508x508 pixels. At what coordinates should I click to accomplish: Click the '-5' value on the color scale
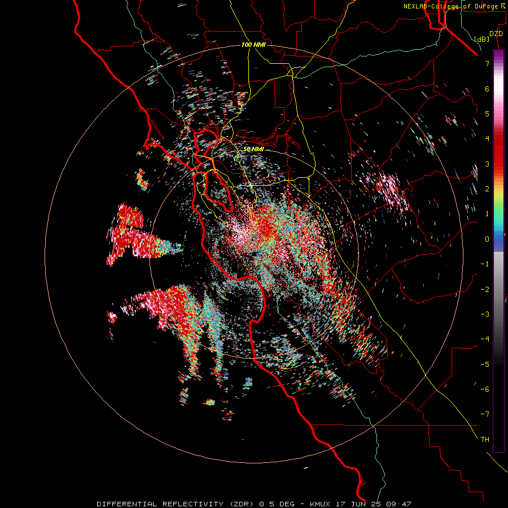coord(485,364)
